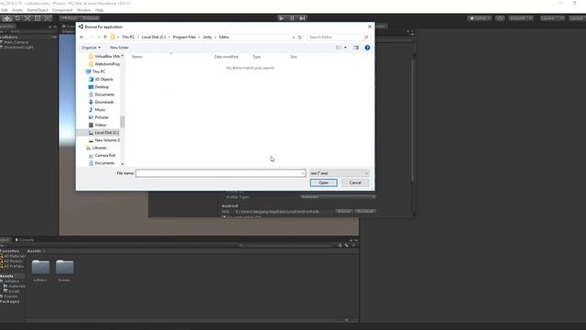The width and height of the screenshot is (586, 330).
Task: Select the Rotate tool in Unity toolbar
Action: pyautogui.click(x=17, y=18)
